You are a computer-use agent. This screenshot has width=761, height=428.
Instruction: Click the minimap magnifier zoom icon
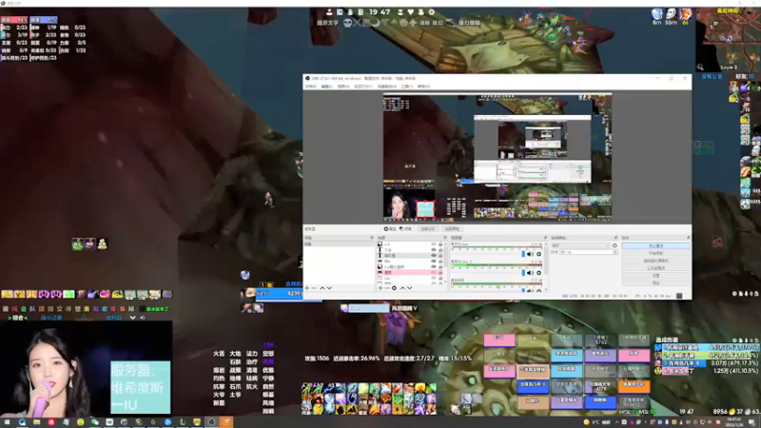click(700, 67)
